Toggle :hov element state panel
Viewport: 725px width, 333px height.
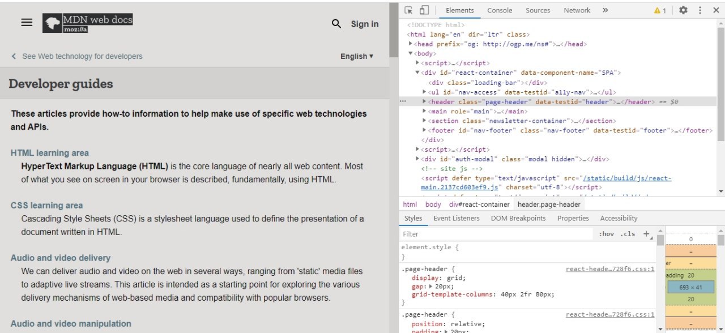[606, 234]
